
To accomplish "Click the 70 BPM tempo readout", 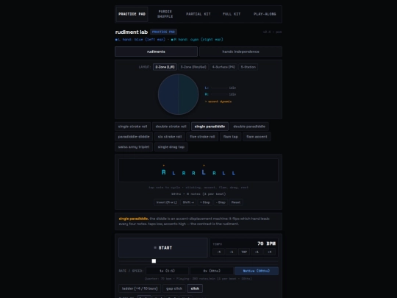I will click(266, 244).
